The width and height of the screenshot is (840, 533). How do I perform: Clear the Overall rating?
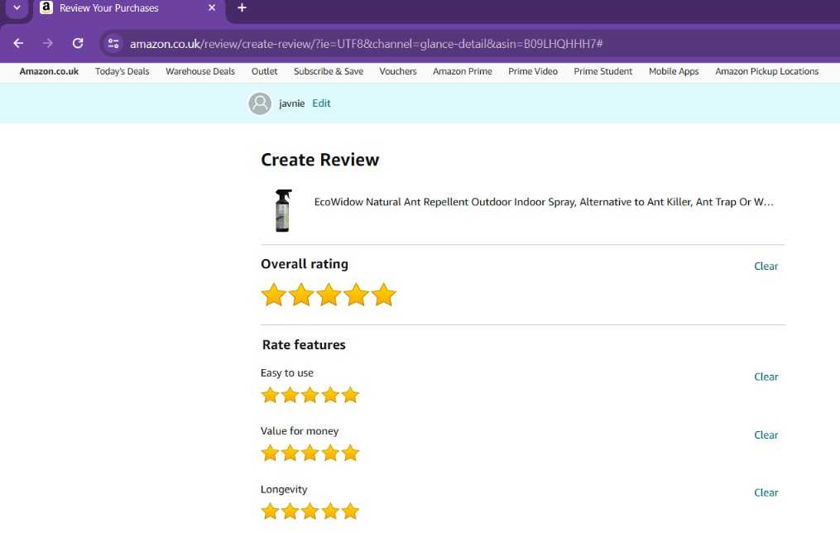766,266
